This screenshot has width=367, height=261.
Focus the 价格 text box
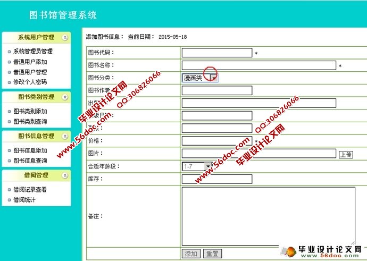point(217,141)
